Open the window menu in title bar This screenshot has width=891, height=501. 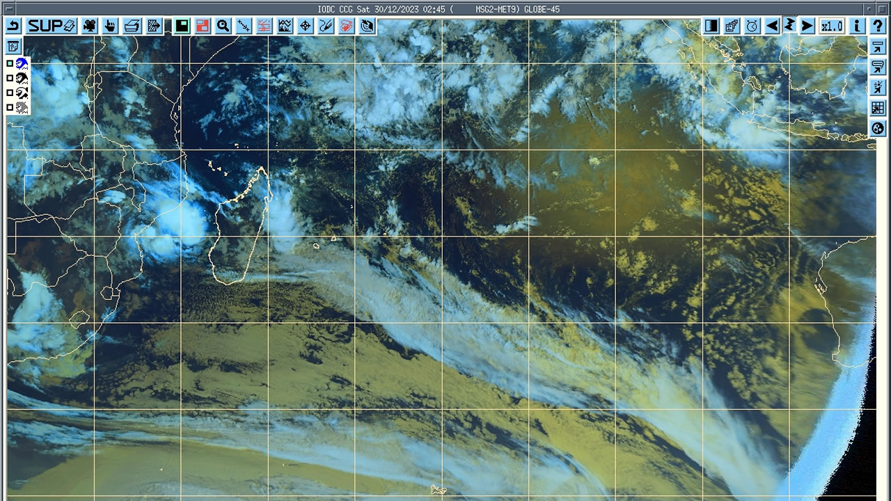click(x=8, y=9)
